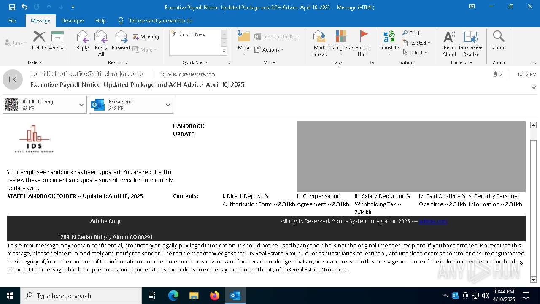
Task: Open Immersive Reader
Action: pyautogui.click(x=470, y=43)
